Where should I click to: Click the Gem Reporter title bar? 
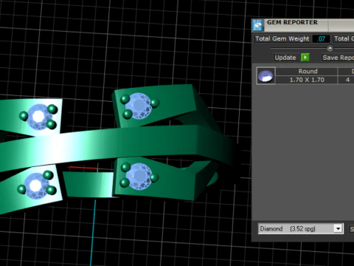[x=303, y=25]
